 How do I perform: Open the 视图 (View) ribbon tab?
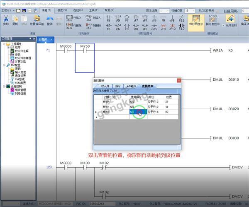click(x=61, y=10)
